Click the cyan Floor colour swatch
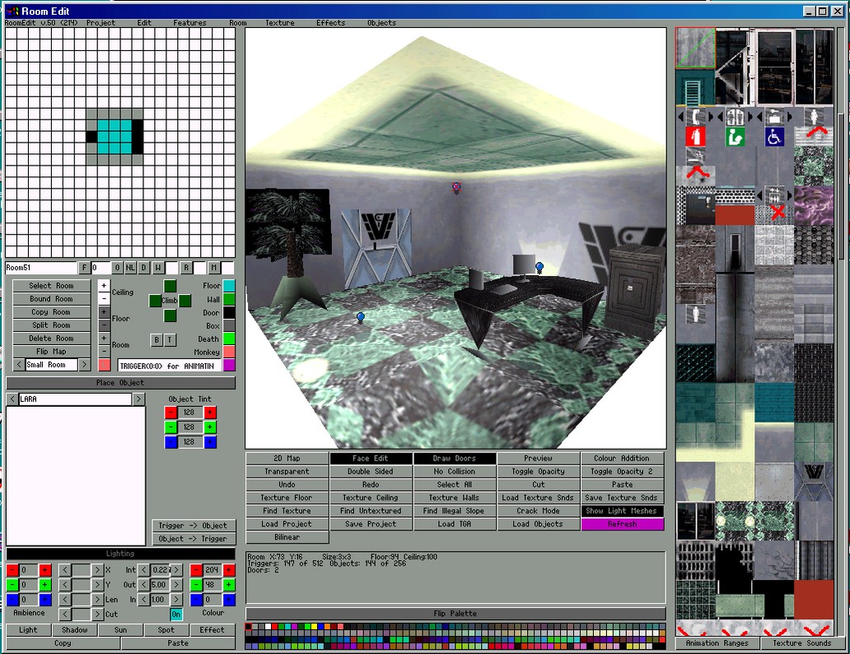Screen dimensions: 850x654 pos(229,286)
